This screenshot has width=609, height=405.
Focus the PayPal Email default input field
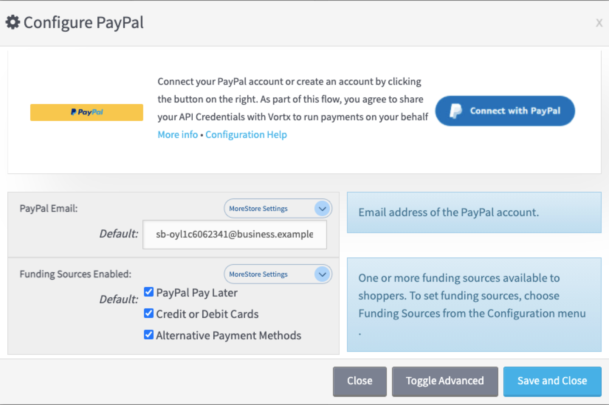click(235, 235)
